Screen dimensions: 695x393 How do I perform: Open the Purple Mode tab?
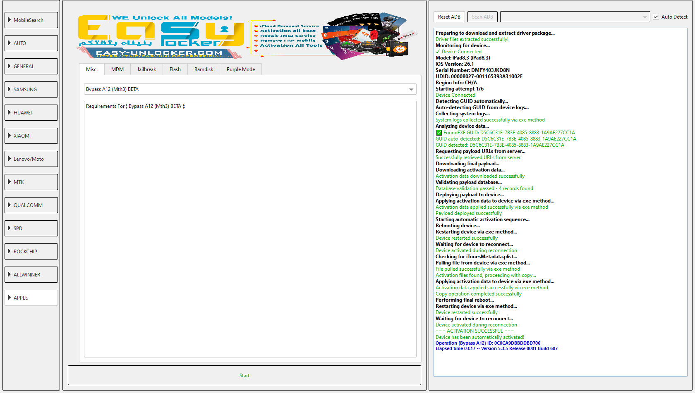tap(241, 69)
